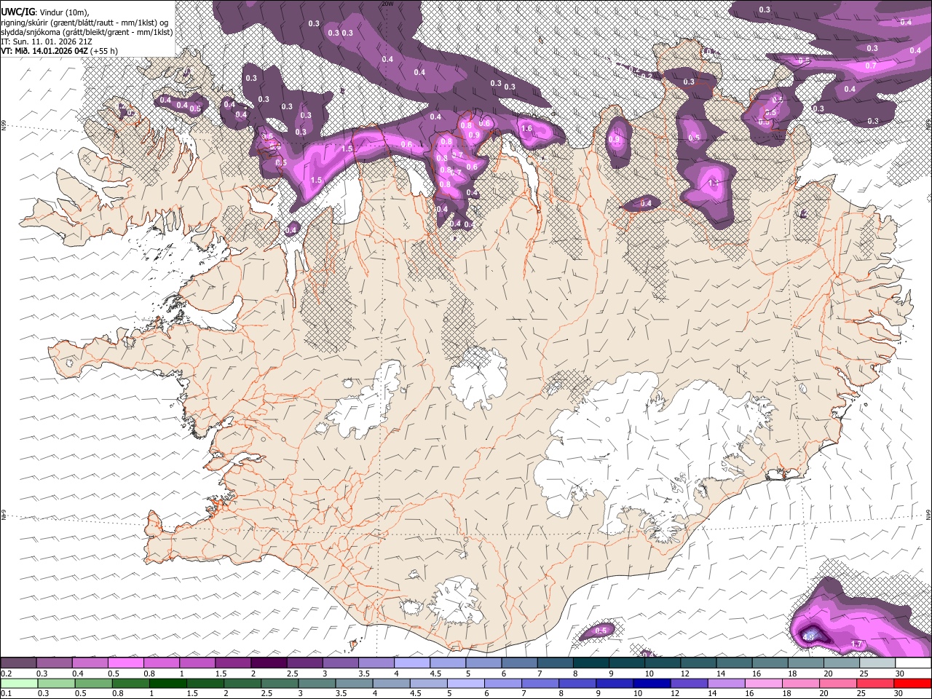Click the pale grey 25 snow legend swatch
Image resolution: width=932 pixels, height=699 pixels.
[877, 663]
